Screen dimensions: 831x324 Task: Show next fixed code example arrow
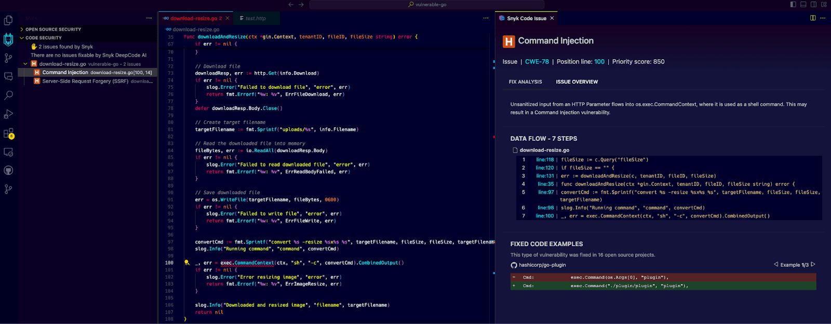click(813, 264)
